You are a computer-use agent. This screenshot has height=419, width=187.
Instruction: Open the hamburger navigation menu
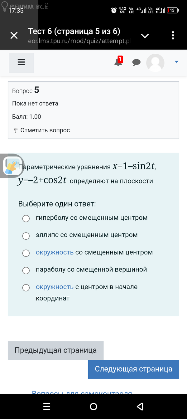[21, 62]
